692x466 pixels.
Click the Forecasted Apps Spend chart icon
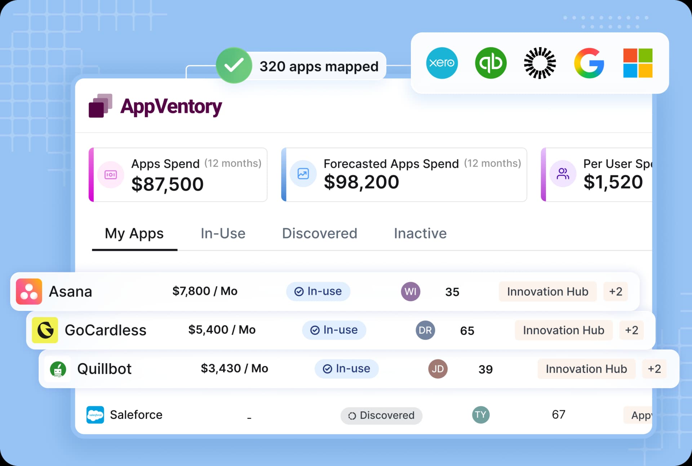coord(303,174)
